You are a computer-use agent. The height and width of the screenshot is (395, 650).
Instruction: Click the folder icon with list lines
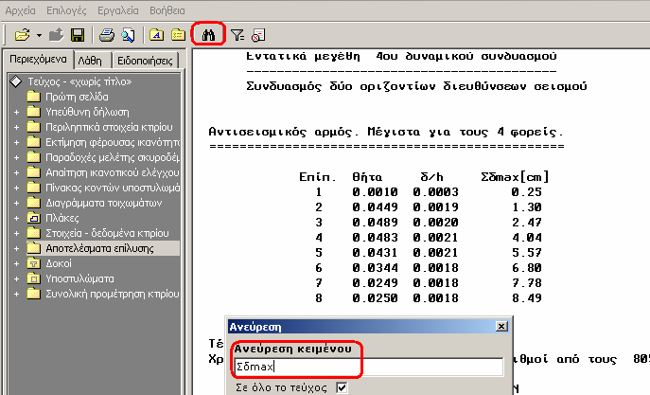[178, 35]
